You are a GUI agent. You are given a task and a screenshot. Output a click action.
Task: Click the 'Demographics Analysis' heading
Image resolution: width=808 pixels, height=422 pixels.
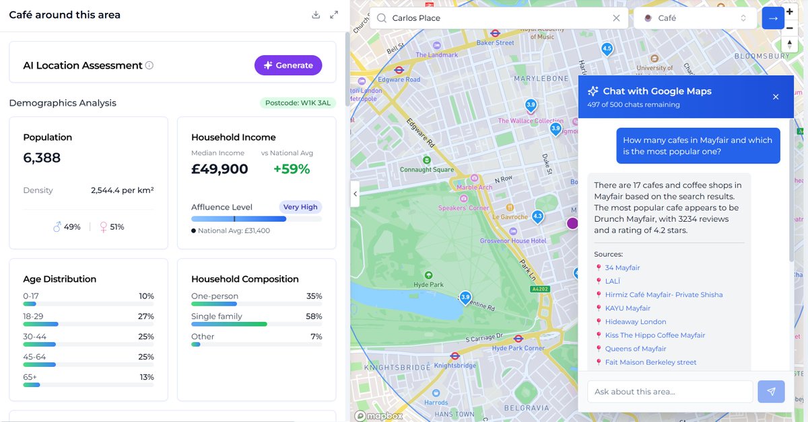click(x=63, y=103)
